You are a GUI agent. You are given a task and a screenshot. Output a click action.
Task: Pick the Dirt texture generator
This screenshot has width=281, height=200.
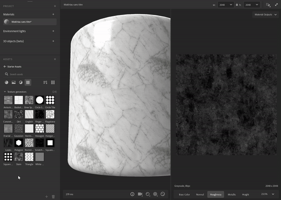click(19, 114)
